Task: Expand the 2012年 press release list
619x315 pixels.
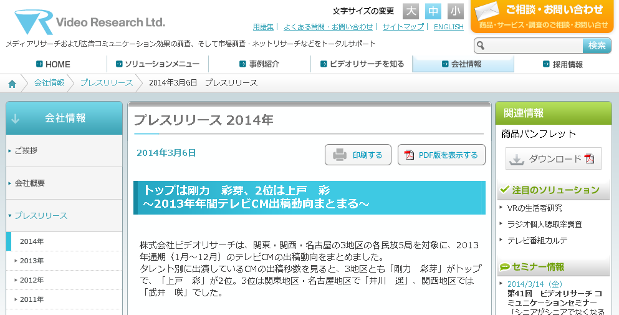Action: (x=32, y=280)
